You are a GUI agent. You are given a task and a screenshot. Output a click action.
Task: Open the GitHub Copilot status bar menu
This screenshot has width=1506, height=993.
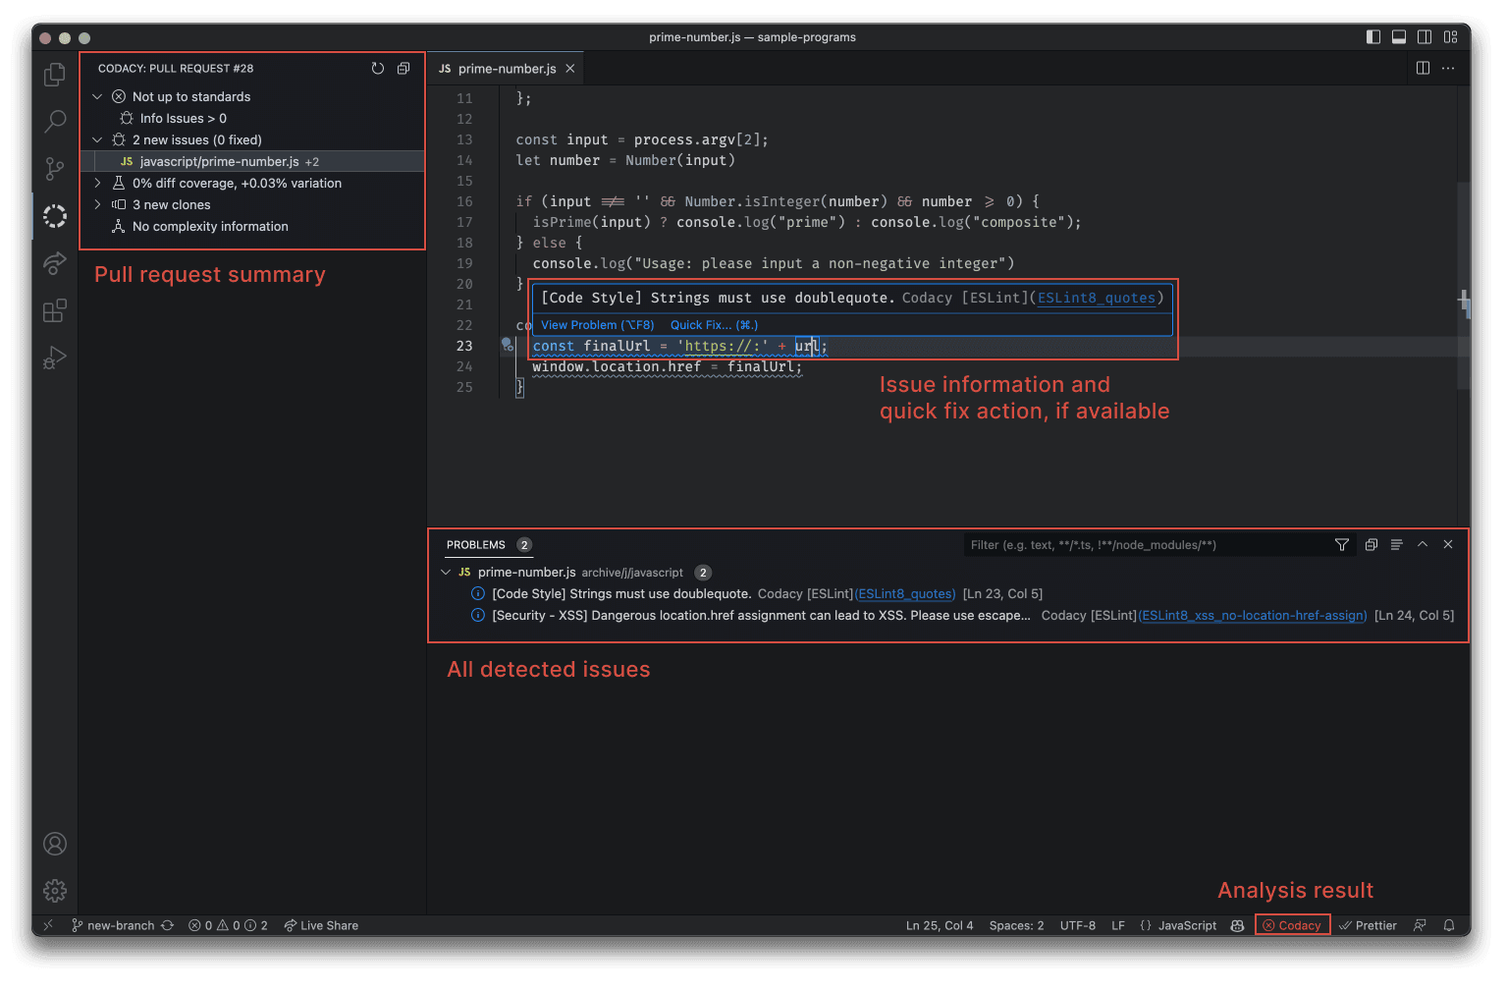tap(1236, 924)
